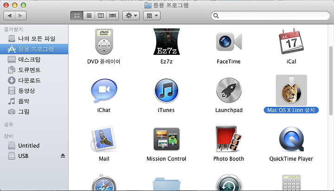The width and height of the screenshot is (334, 191).
Task: Click the Photo Booth name label
Action: (x=229, y=159)
